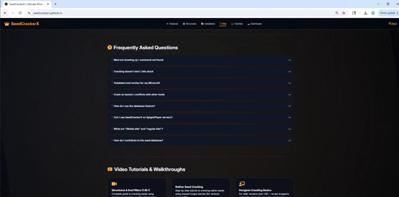Viewport: 399px width, 197px height.
Task: Open the Installation nav item
Action: pyautogui.click(x=208, y=24)
